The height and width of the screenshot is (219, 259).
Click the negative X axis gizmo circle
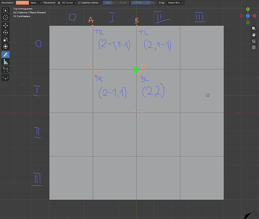coord(241,16)
